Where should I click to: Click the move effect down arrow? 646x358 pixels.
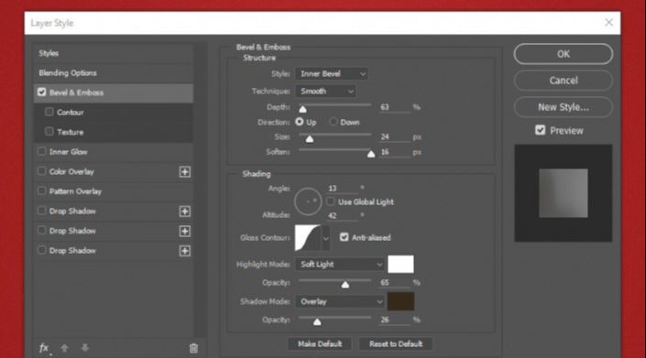pos(85,348)
